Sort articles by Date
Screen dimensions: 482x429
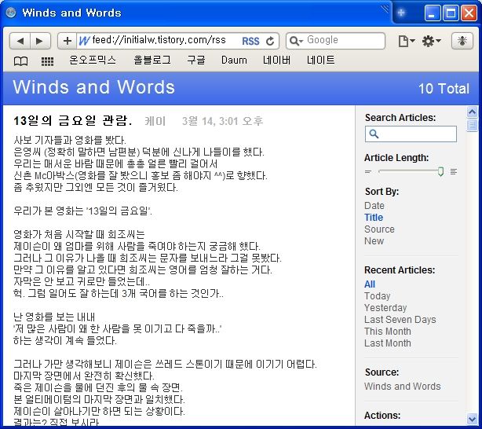click(374, 206)
